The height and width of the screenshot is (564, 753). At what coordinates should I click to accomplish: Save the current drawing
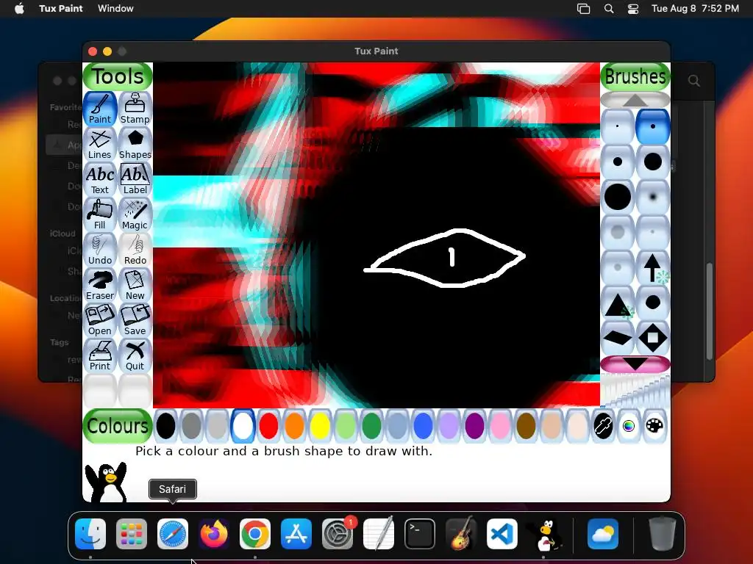coord(135,320)
